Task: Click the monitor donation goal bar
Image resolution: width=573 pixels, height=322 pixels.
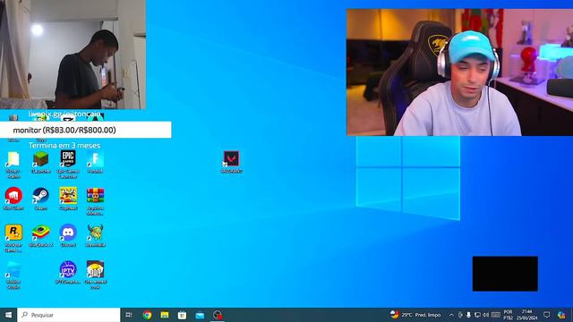Action: [86, 130]
